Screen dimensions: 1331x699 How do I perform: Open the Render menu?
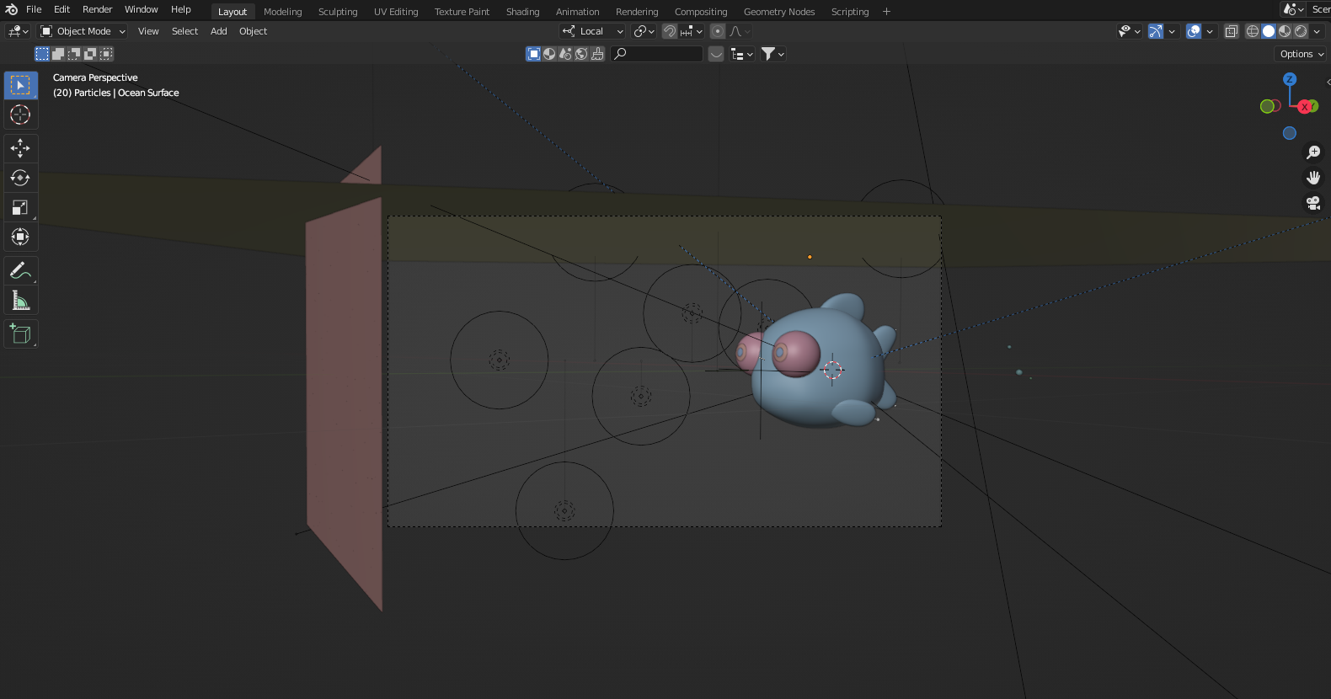click(x=97, y=9)
